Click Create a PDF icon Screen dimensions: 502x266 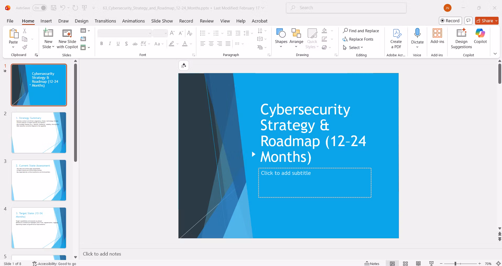click(x=396, y=34)
